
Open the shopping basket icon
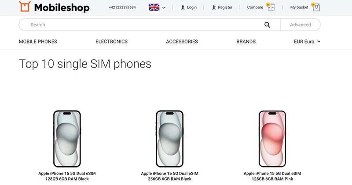pos(316,7)
